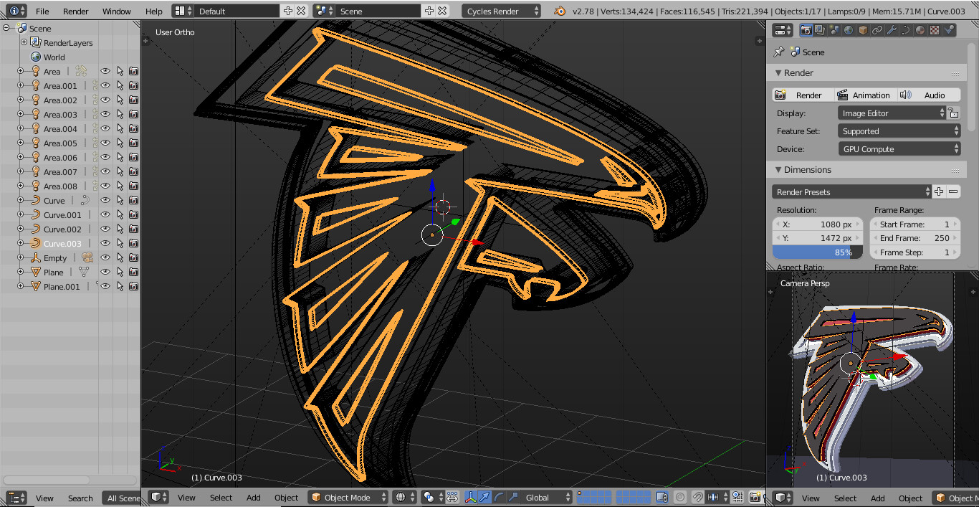Image resolution: width=979 pixels, height=507 pixels.
Task: Click the Animation render button
Action: (x=864, y=95)
